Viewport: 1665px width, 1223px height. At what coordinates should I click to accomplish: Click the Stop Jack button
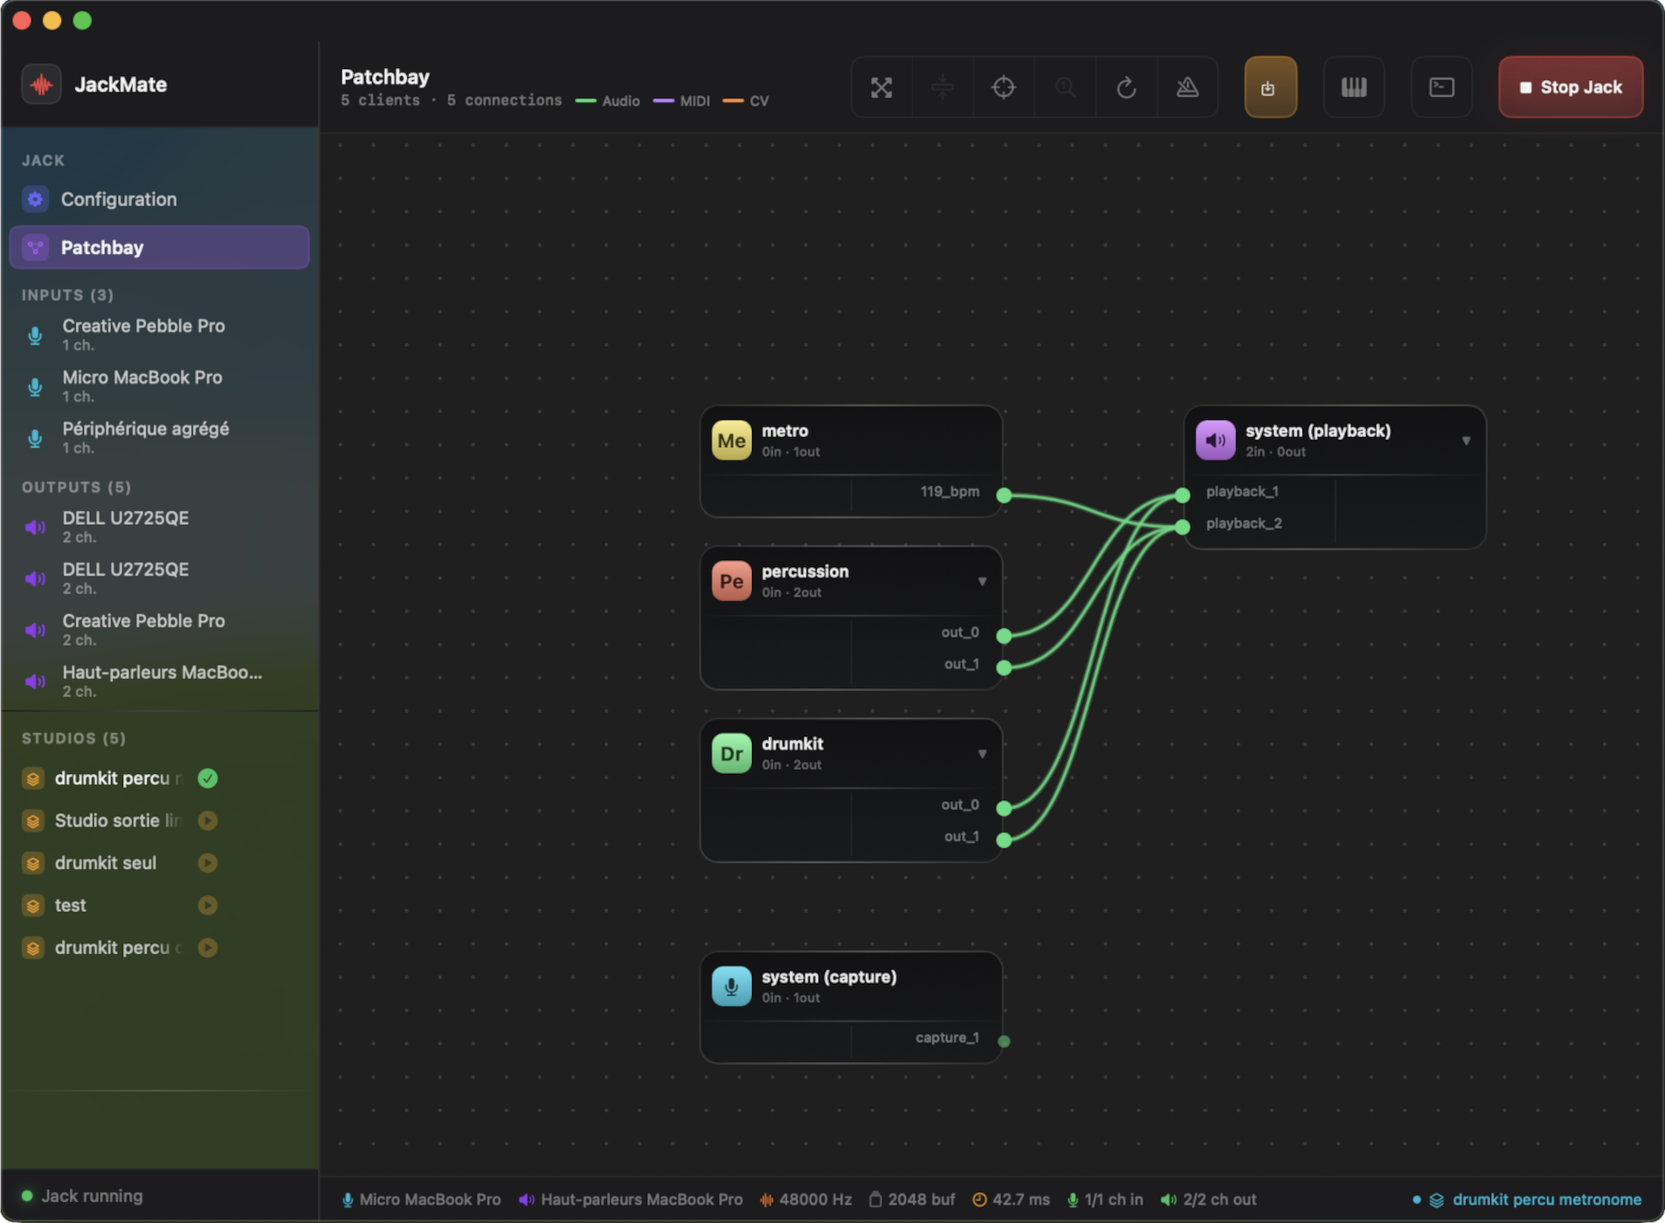pyautogui.click(x=1570, y=87)
